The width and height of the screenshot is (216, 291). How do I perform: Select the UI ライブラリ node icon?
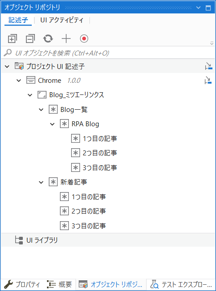[x=19, y=240]
